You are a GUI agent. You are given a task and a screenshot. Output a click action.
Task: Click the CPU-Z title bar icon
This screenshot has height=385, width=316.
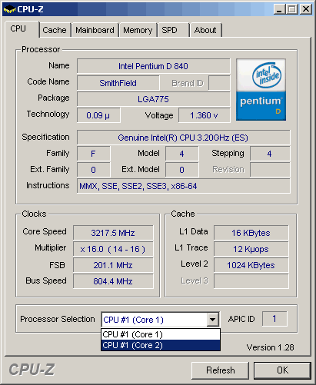pyautogui.click(x=9, y=9)
